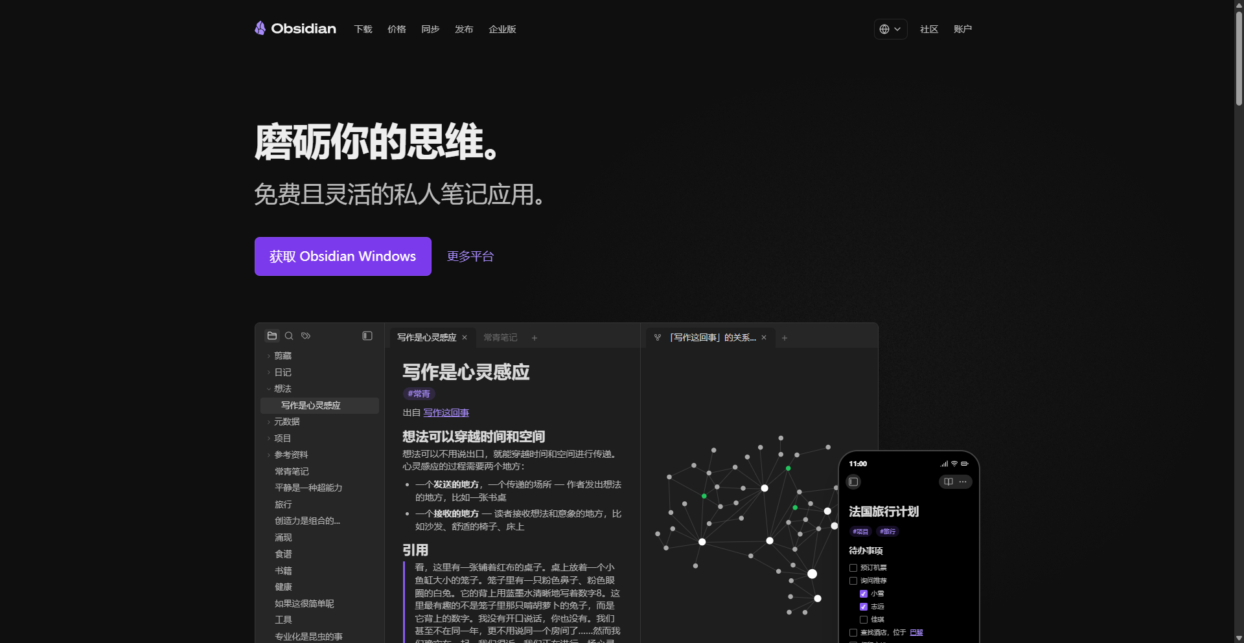Check the 佳琪 checkbox
This screenshot has height=643, width=1244.
(864, 620)
